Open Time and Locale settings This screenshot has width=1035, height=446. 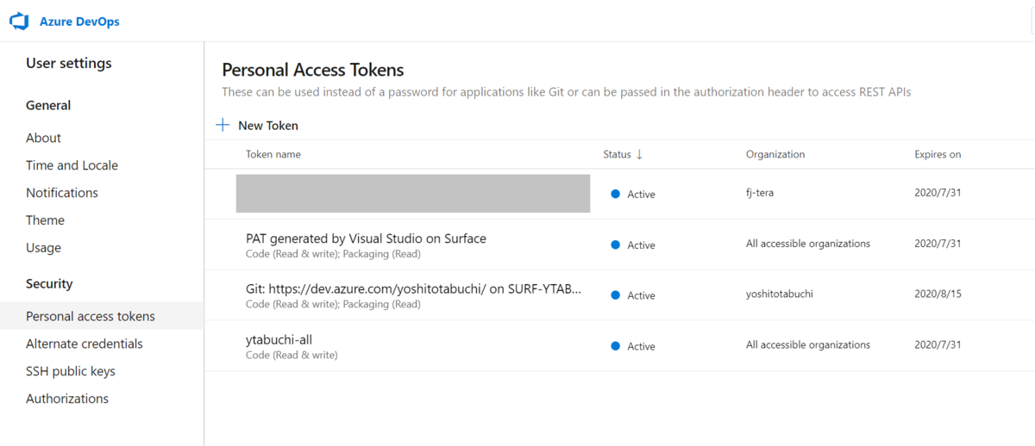[72, 165]
